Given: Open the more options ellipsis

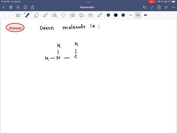Looking at the screenshot, I should (173, 7).
